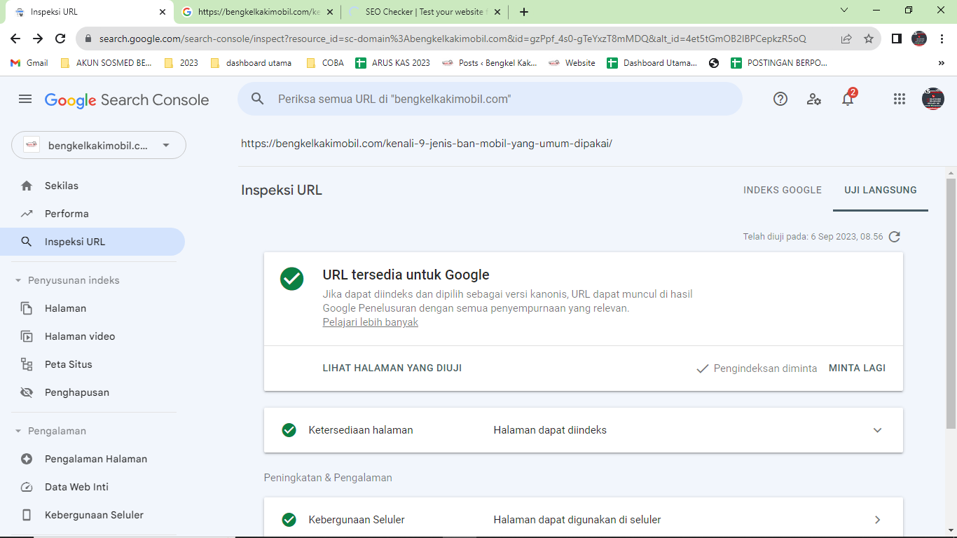Click the inspected URL text
The image size is (957, 538).
pos(427,144)
